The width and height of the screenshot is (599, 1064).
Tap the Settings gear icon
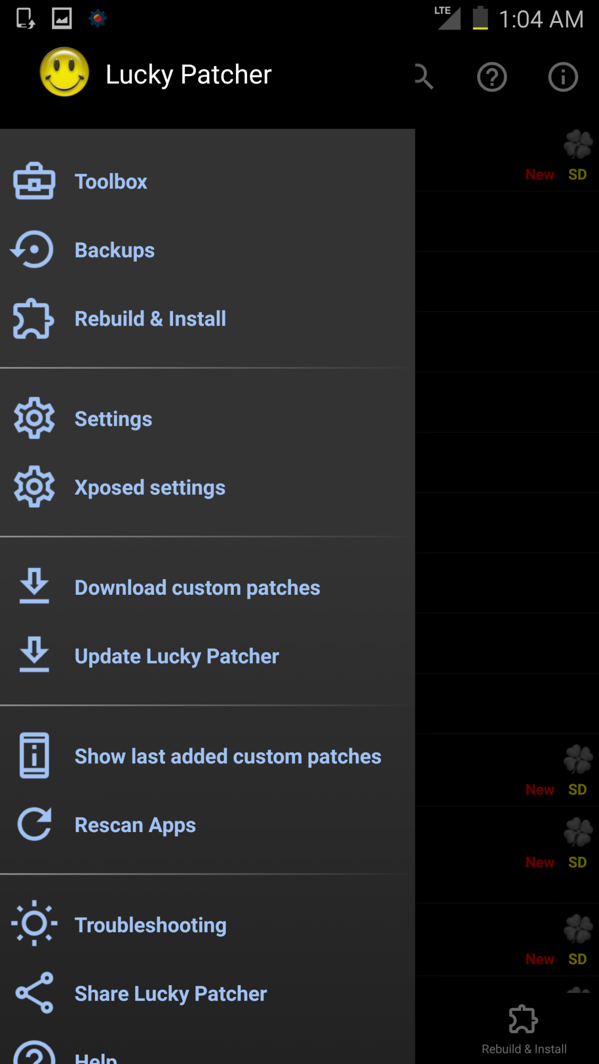(34, 419)
